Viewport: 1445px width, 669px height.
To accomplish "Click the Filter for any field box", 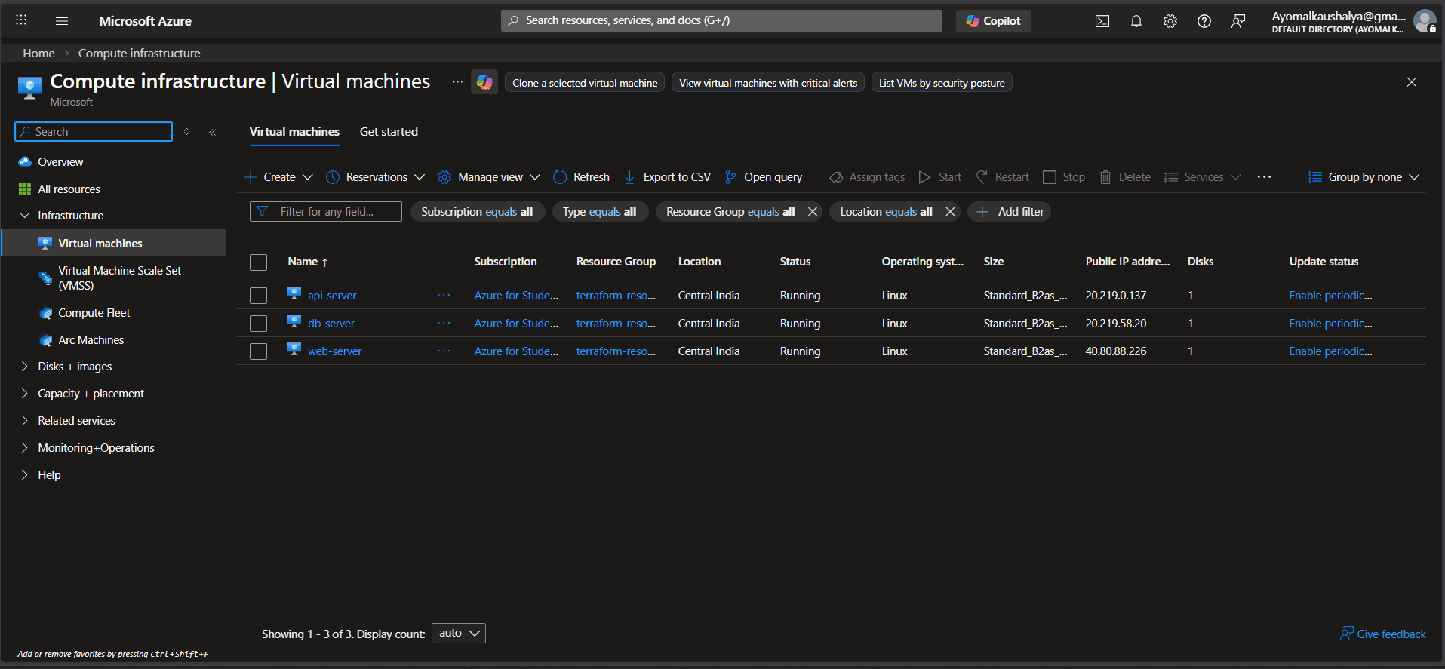I will pyautogui.click(x=326, y=212).
